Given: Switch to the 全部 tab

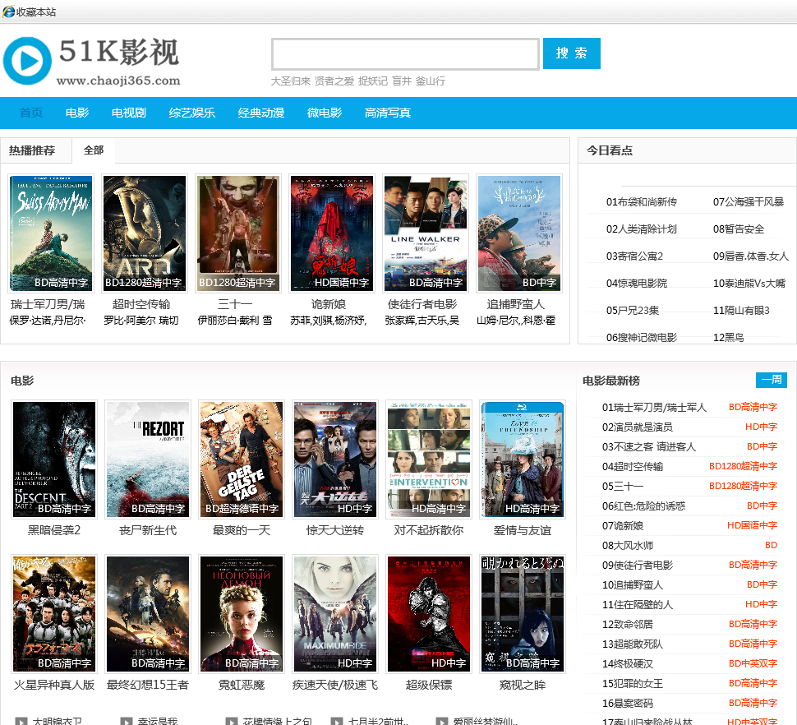Looking at the screenshot, I should tap(94, 150).
